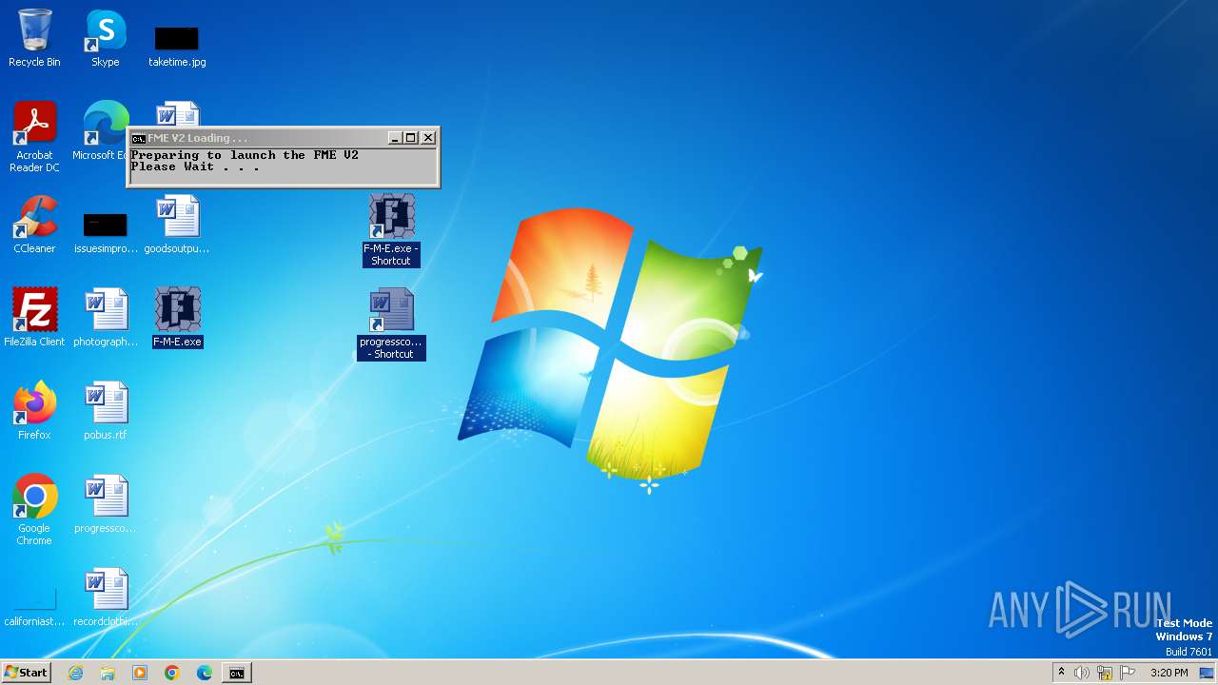Select the Acrobat Reader DC shortcut
This screenshot has width=1218, height=685.
34,137
